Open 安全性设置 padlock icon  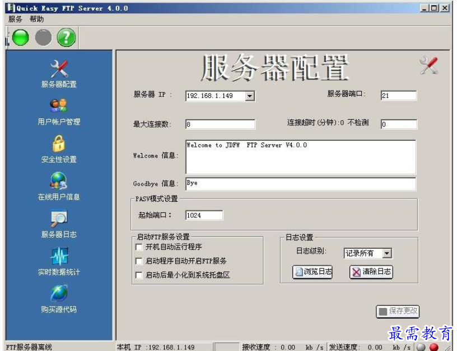click(59, 144)
